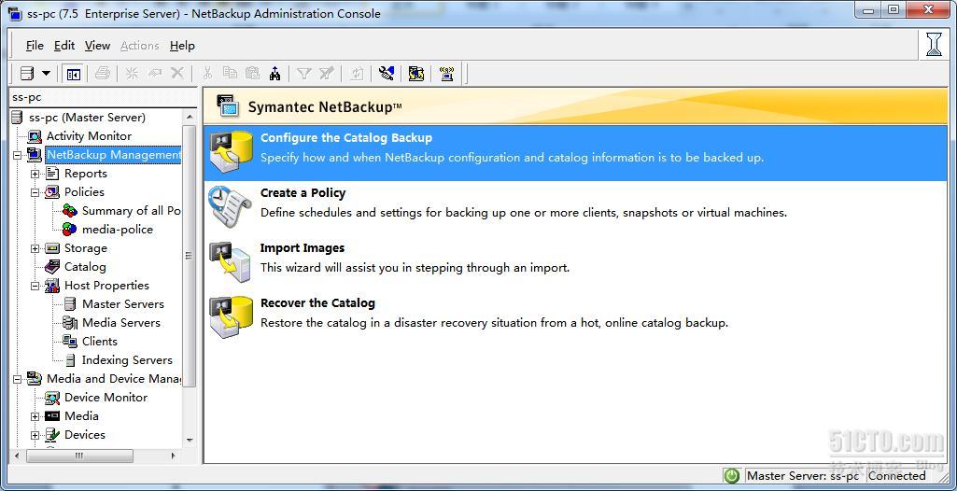Select Host Properties in the tree
957x491 pixels.
click(x=106, y=285)
